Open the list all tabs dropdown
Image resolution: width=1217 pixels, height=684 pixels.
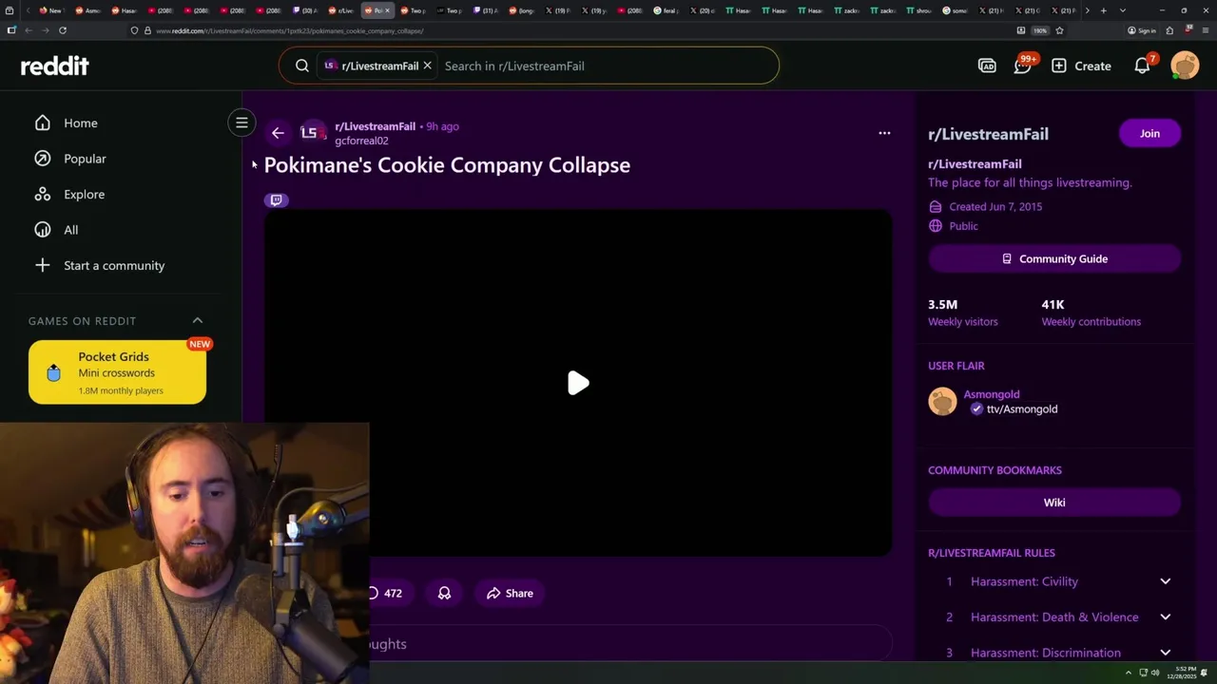[1123, 10]
